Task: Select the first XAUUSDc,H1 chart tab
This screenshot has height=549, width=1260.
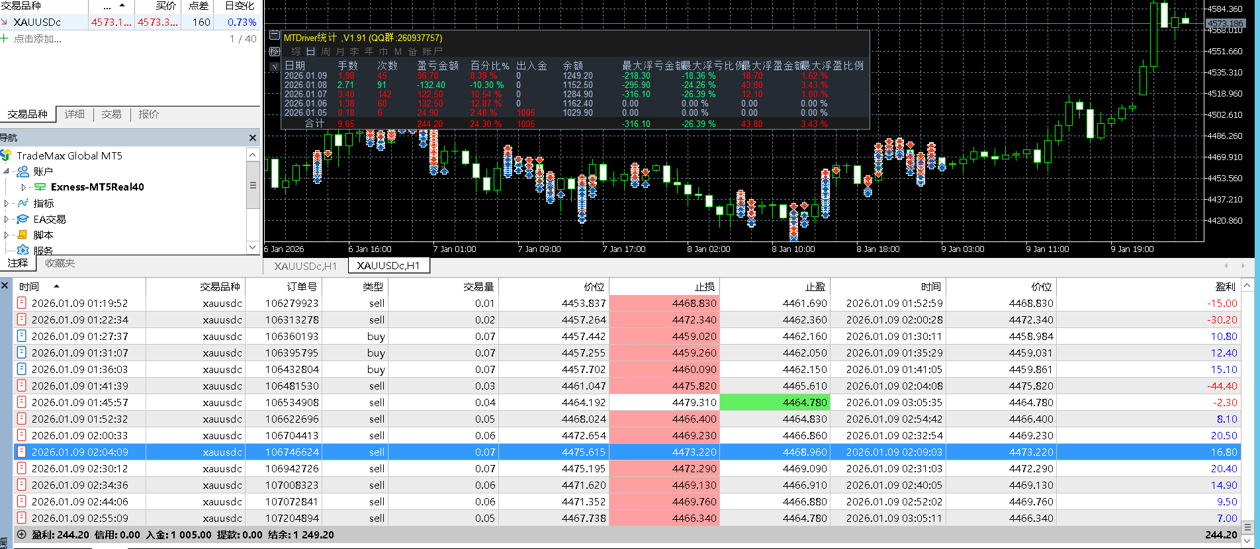Action: pyautogui.click(x=306, y=266)
